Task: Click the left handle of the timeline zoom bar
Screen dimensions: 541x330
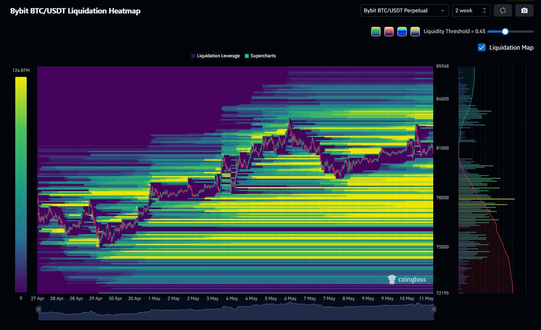Action: [39, 309]
